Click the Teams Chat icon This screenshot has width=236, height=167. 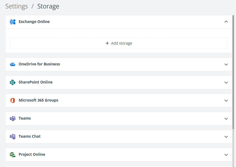point(12,136)
